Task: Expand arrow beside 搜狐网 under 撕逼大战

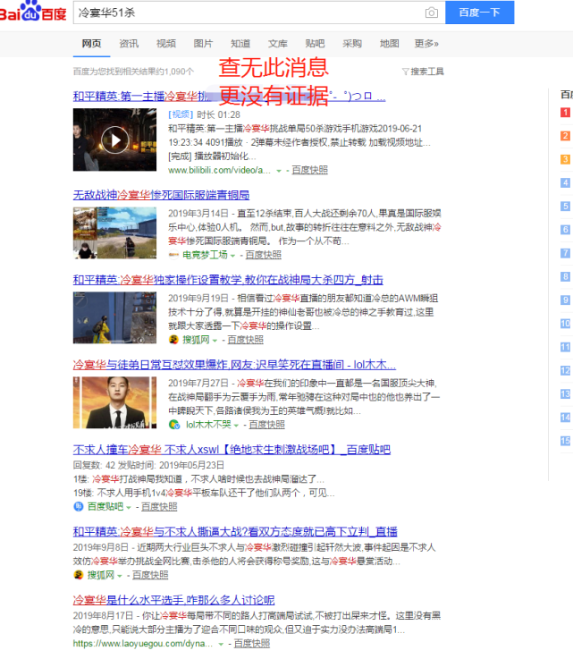Action: pos(120,576)
